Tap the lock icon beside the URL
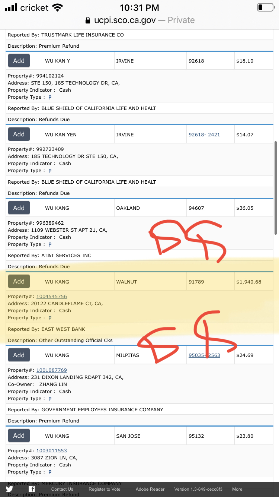This screenshot has width=279, height=497. point(88,20)
